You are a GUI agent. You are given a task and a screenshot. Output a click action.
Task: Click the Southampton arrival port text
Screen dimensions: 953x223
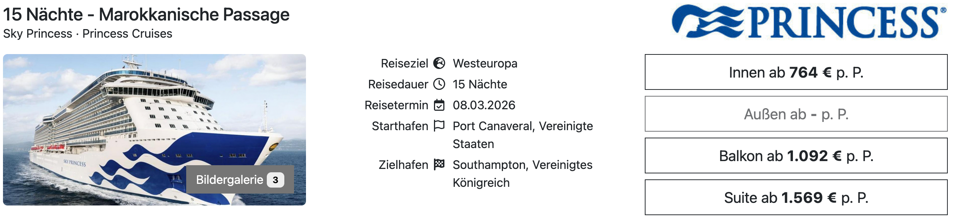tap(522, 165)
